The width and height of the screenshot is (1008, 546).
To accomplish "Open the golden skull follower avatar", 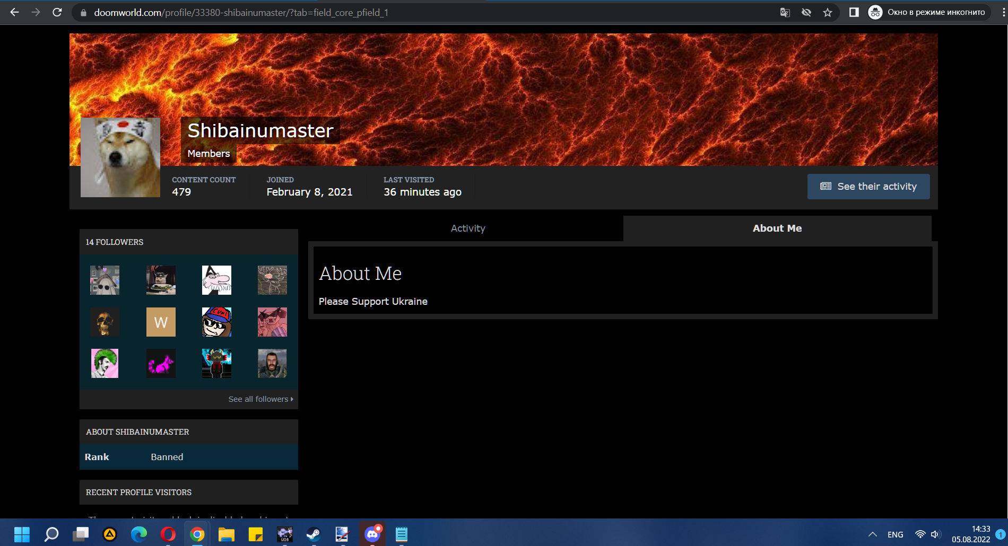I will coord(105,322).
